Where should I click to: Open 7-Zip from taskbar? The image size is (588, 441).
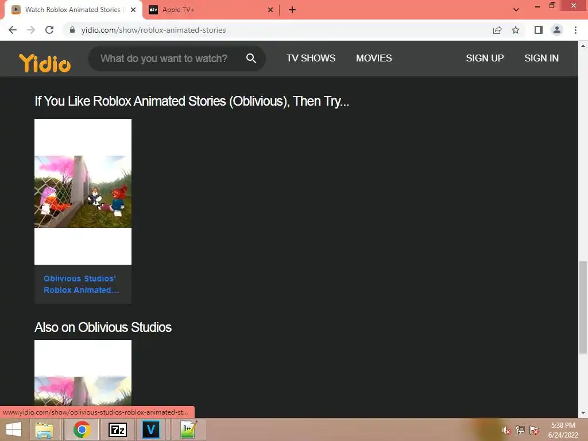[x=117, y=430]
